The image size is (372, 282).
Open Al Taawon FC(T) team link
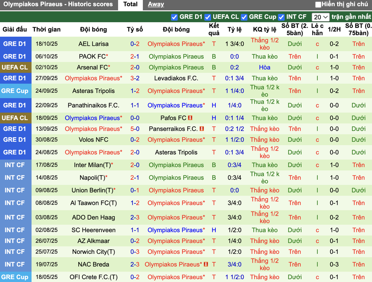pyautogui.click(x=93, y=203)
